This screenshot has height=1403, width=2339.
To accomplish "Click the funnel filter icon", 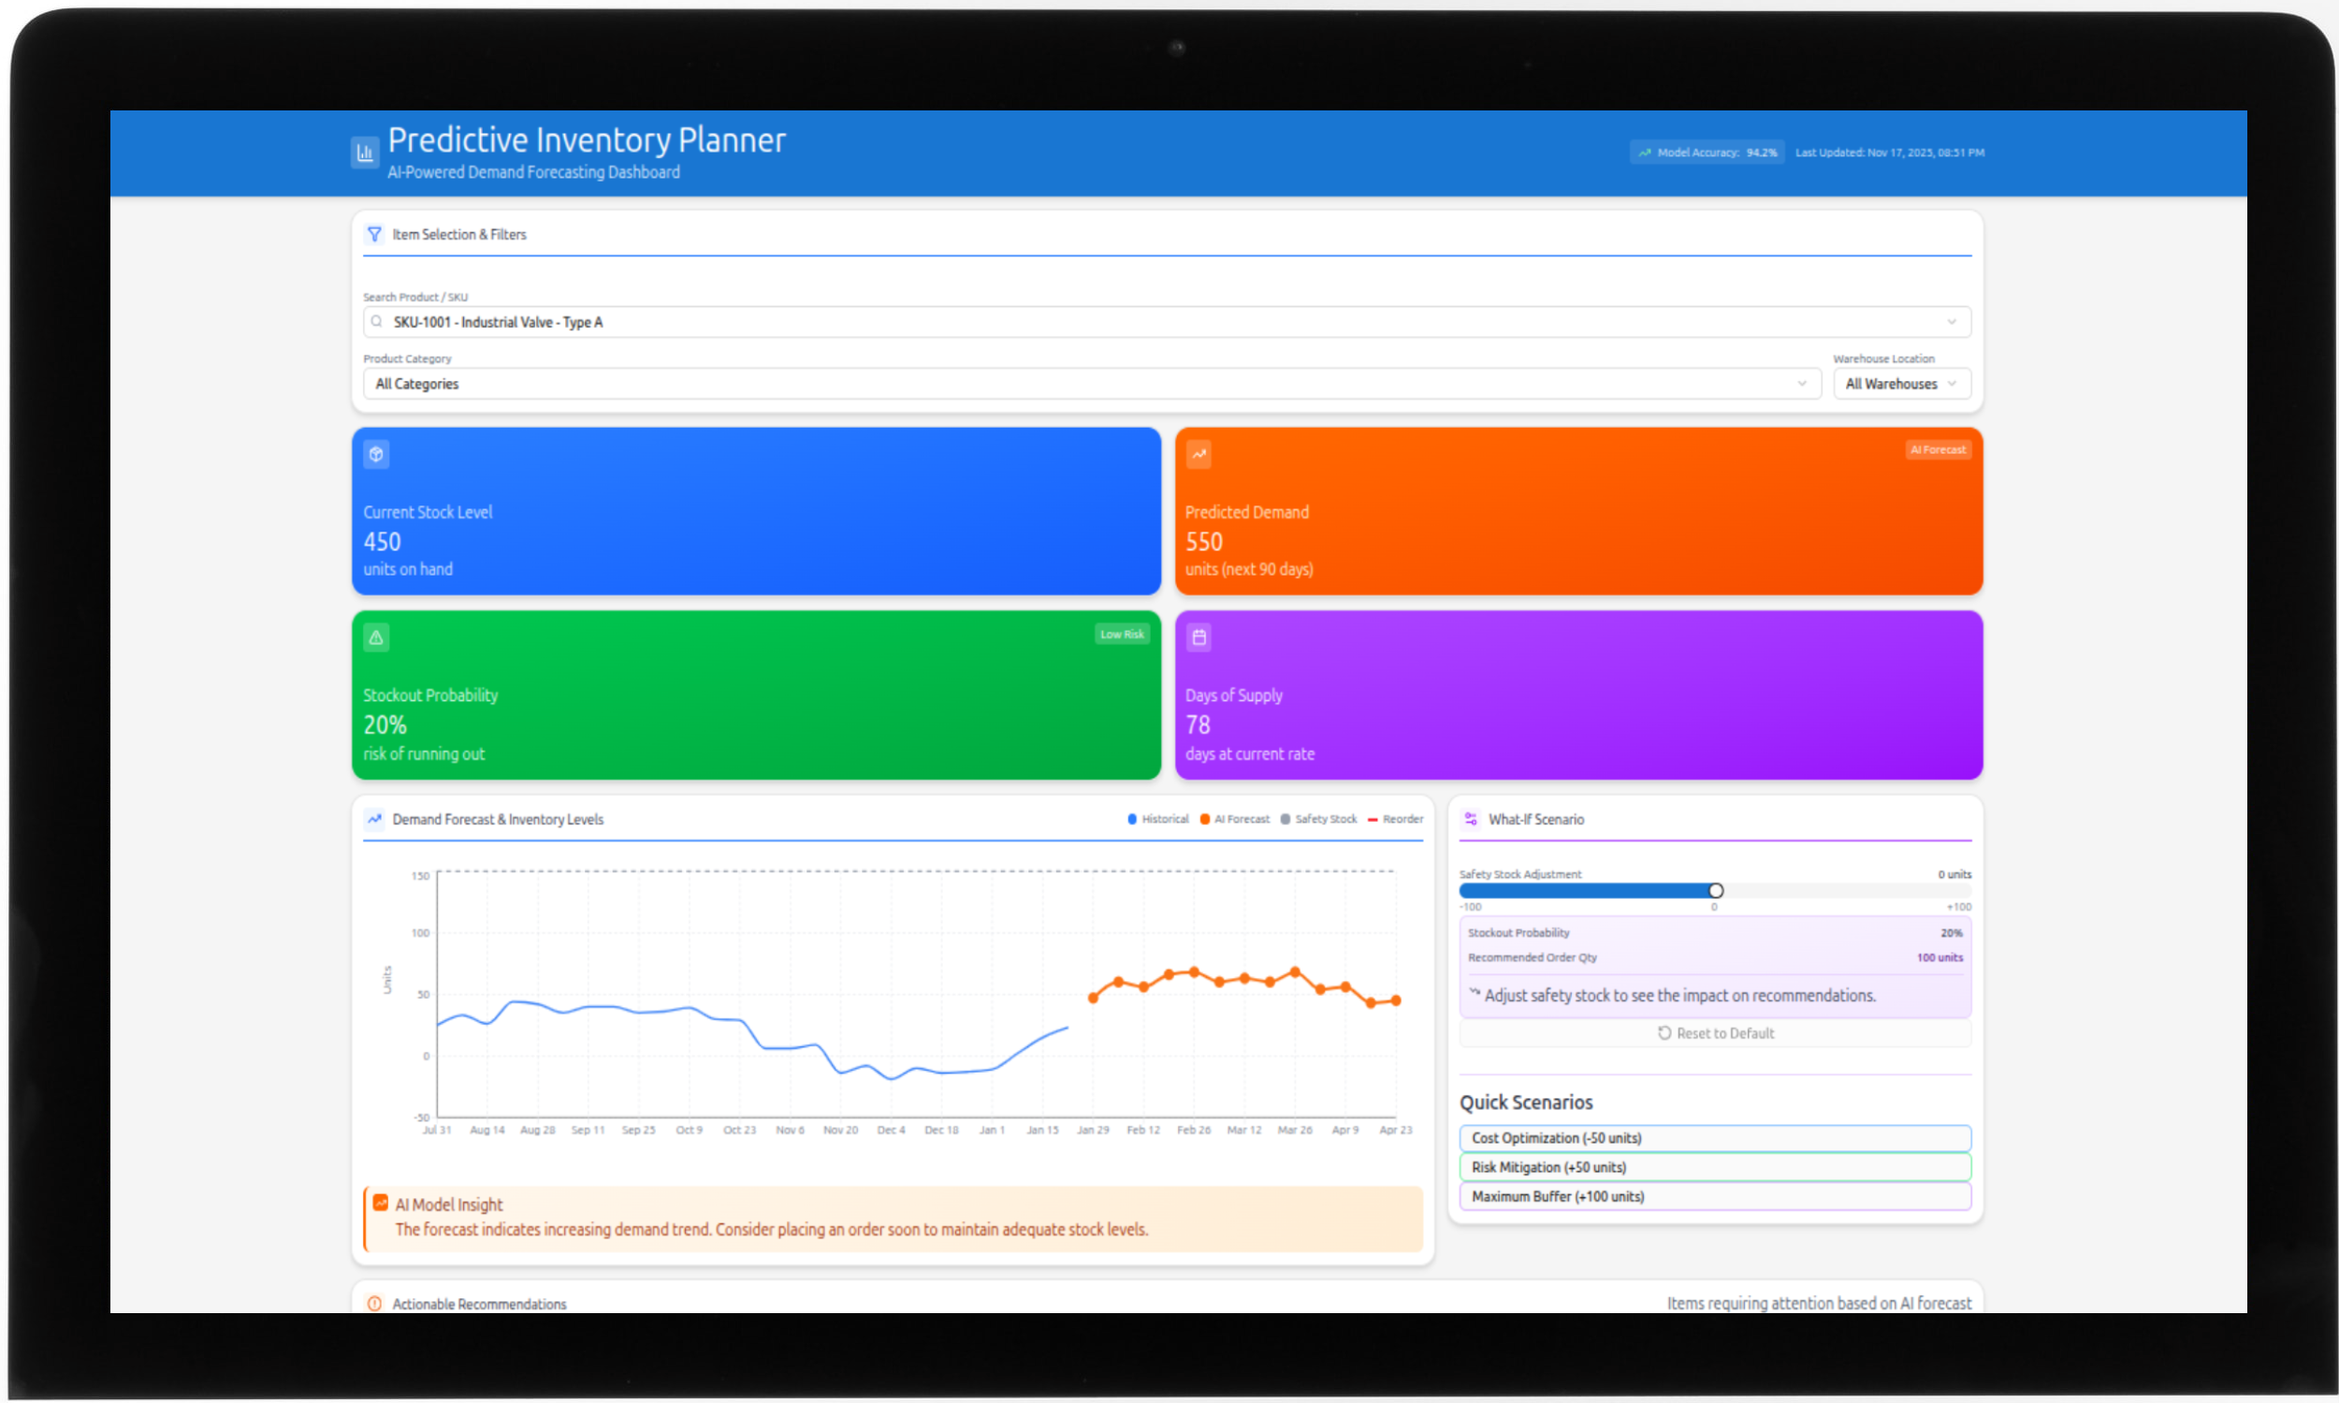I will pos(374,233).
